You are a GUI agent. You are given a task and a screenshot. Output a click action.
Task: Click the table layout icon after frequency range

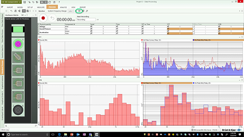click(83, 11)
